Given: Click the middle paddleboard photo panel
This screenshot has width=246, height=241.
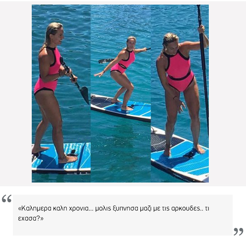Looking at the screenshot, I should pos(121,94).
